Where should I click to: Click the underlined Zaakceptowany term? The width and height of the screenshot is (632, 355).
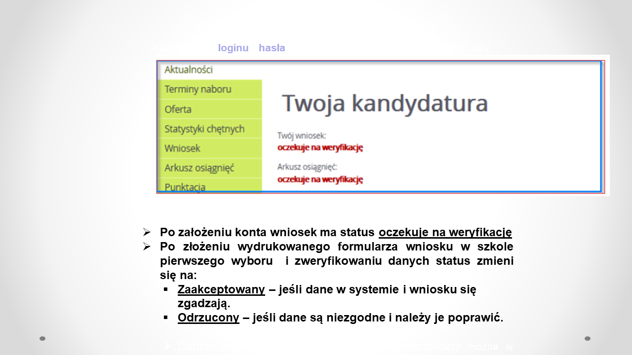221,289
